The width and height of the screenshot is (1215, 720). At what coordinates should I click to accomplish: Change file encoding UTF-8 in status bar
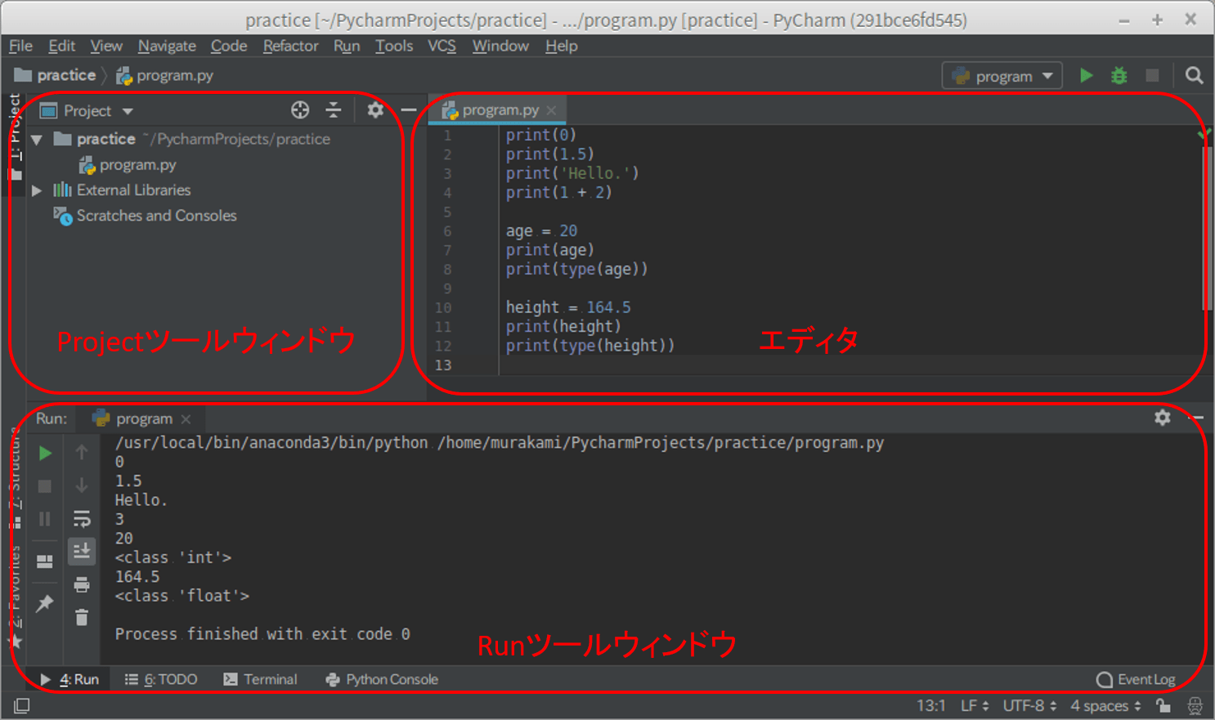click(1029, 705)
